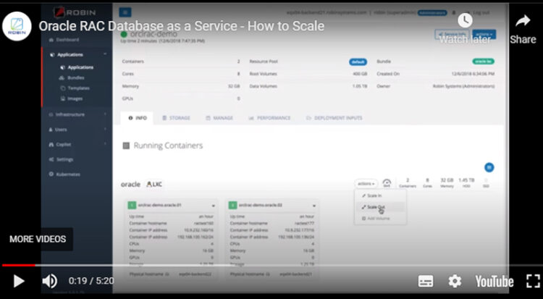The height and width of the screenshot is (299, 543).
Task: Click the green bundle badge
Action: 484,62
